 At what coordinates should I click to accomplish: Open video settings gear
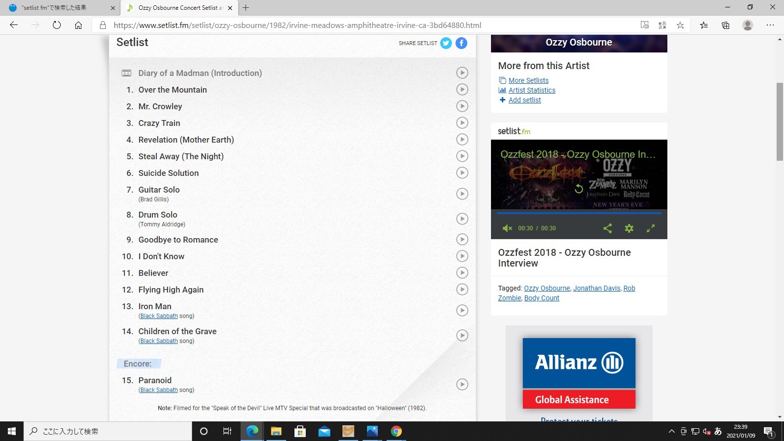629,228
